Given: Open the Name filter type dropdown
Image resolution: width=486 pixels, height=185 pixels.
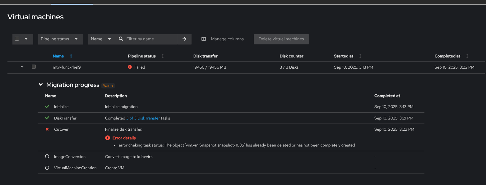Looking at the screenshot, I should pyautogui.click(x=101, y=39).
